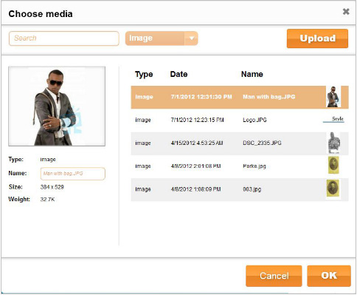Click the image type cell in 003.jpg row
Image resolution: width=357 pixels, height=295 pixels.
pyautogui.click(x=143, y=189)
